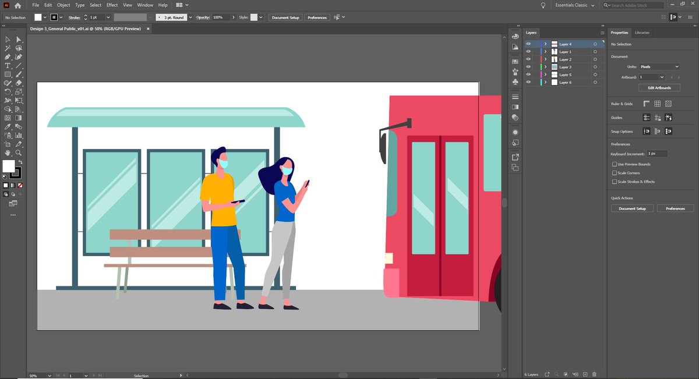Open the Swatches panel icon
This screenshot has height=379, width=699.
click(x=515, y=61)
